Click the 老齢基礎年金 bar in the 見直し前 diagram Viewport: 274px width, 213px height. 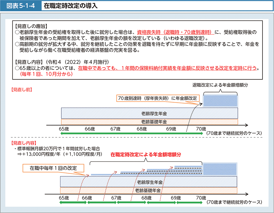[x=149, y=122]
